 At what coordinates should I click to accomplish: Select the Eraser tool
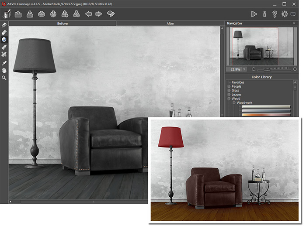[x=4, y=32]
